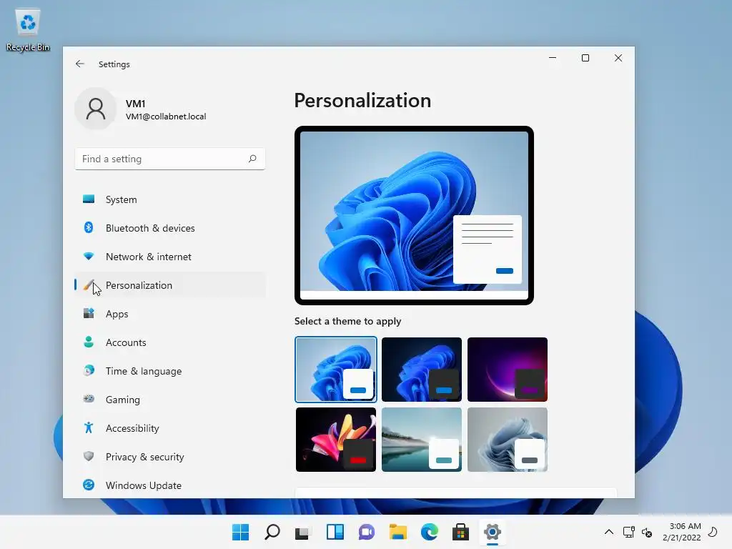This screenshot has height=549, width=732.
Task: Apply the gray bloom theme
Action: 508,440
